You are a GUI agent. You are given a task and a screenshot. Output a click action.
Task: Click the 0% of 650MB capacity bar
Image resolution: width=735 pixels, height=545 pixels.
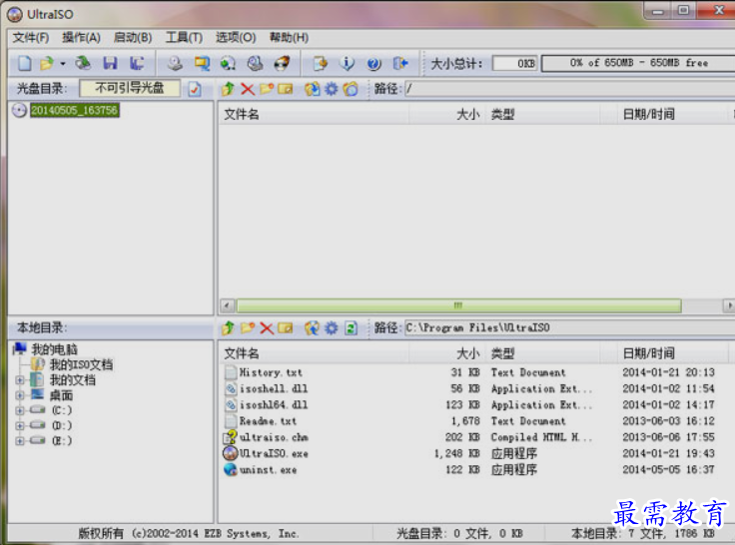[x=638, y=63]
